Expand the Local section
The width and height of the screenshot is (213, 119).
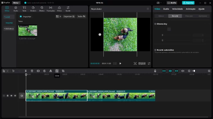(9, 17)
